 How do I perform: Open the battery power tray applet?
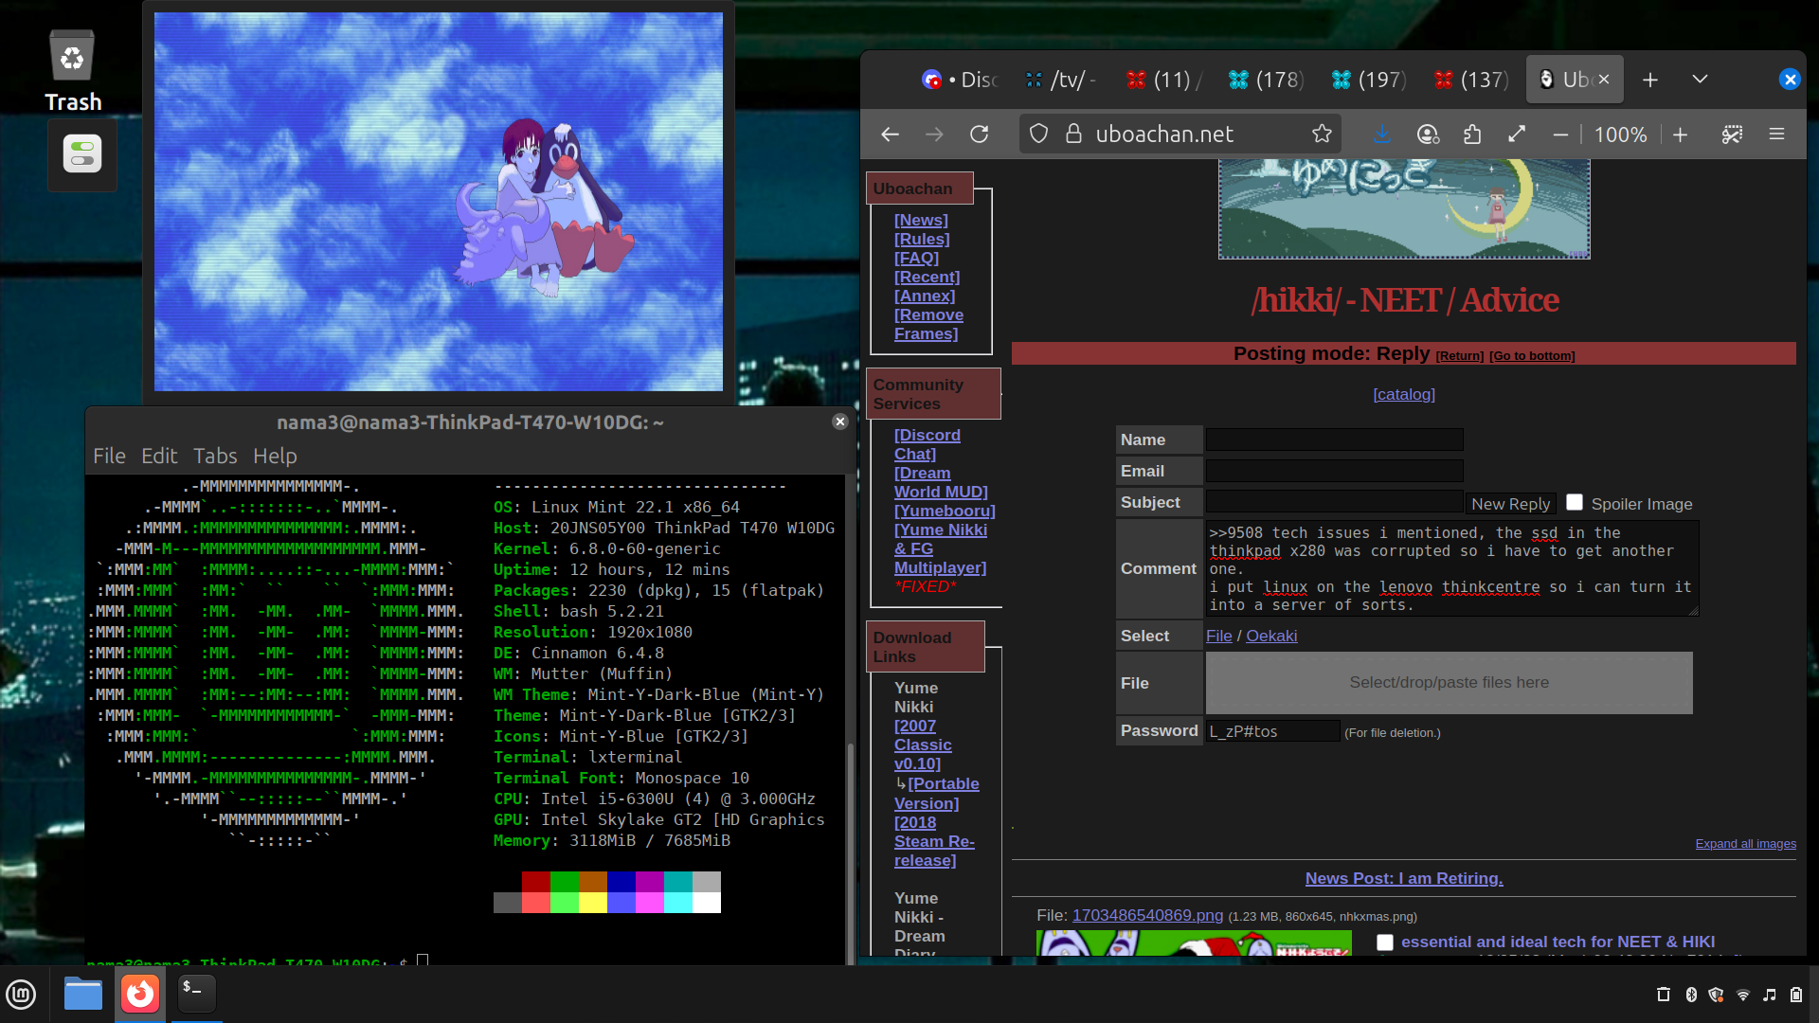tap(1796, 995)
